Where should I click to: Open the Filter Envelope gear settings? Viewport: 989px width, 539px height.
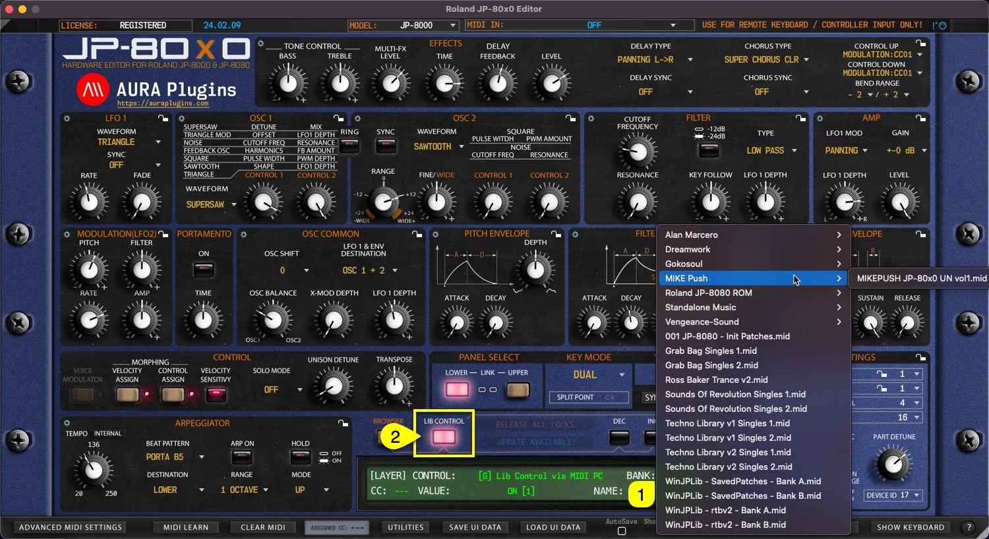pyautogui.click(x=575, y=234)
